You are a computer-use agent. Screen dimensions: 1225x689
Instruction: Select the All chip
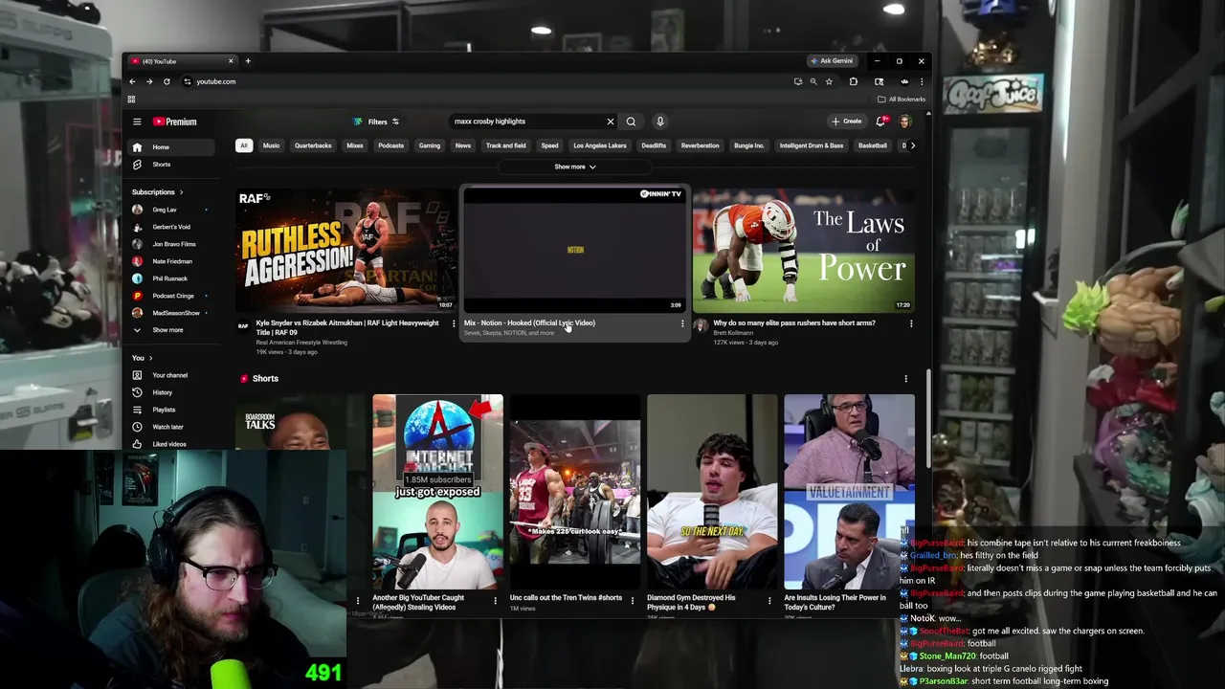(x=244, y=145)
